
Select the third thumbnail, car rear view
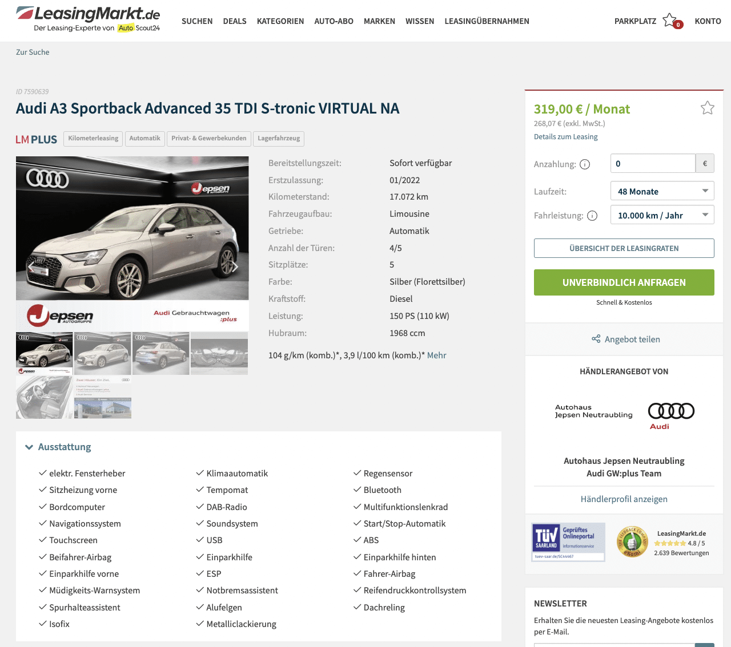161,353
